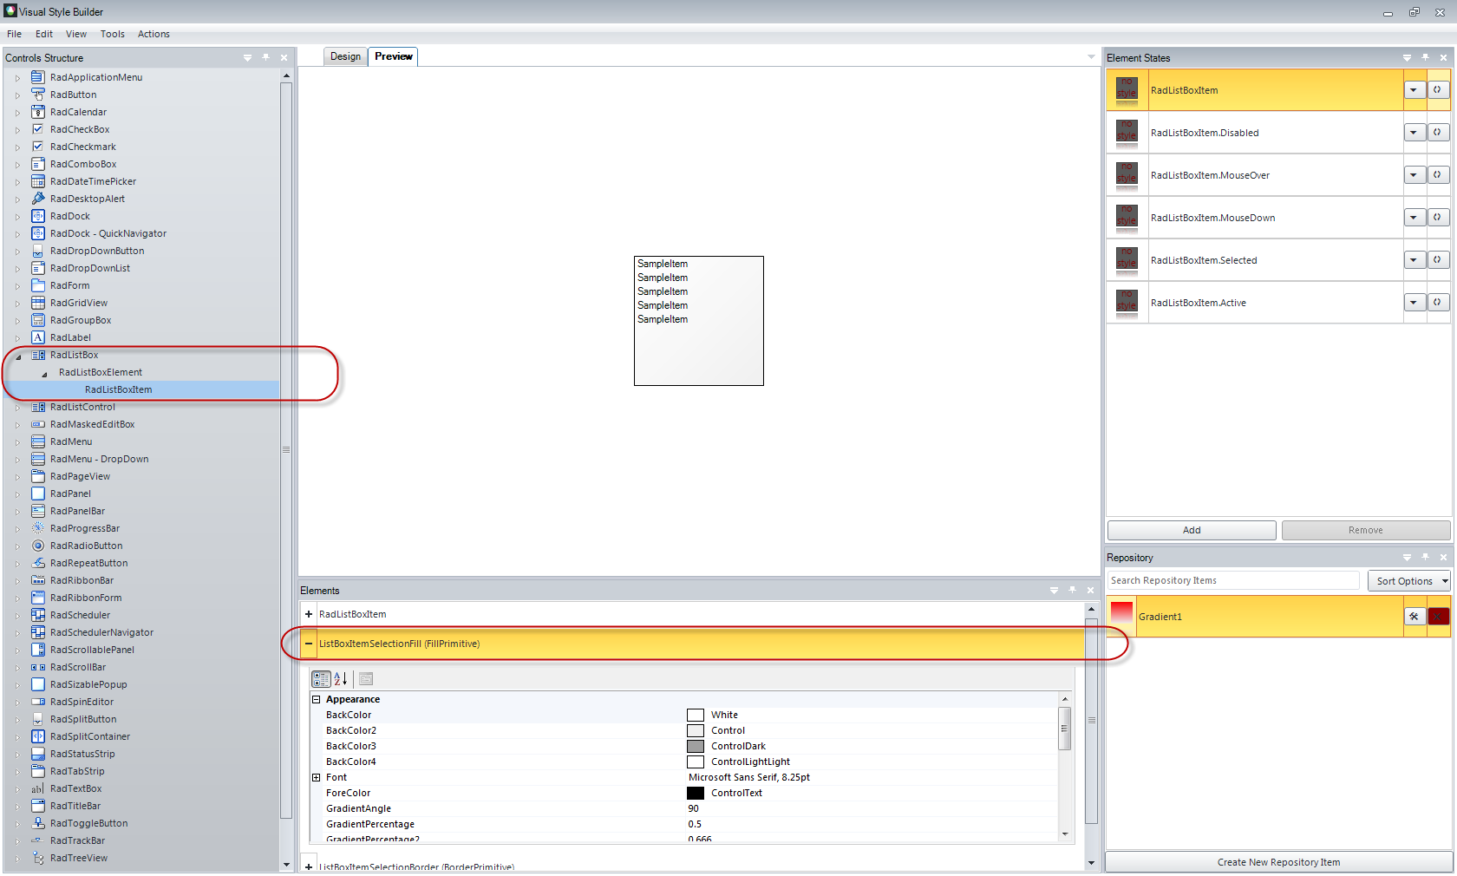Collapse the RadListBox tree node
The height and width of the screenshot is (876, 1457).
[18, 356]
